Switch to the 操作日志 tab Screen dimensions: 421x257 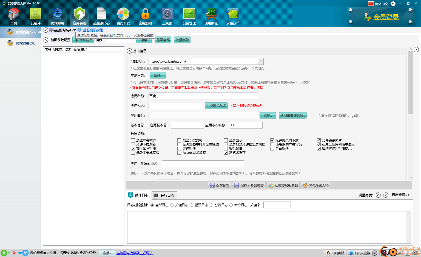coord(138,195)
